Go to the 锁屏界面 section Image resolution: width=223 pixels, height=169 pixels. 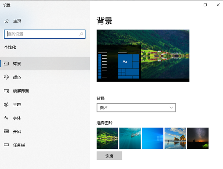[45, 91]
